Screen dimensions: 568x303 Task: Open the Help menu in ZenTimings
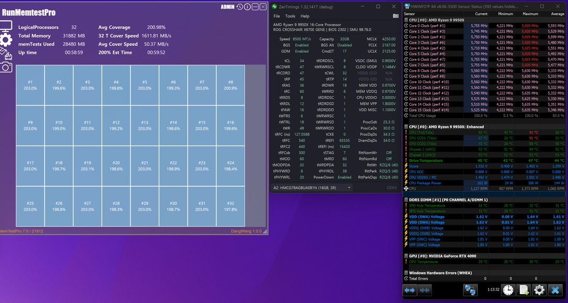pos(305,16)
